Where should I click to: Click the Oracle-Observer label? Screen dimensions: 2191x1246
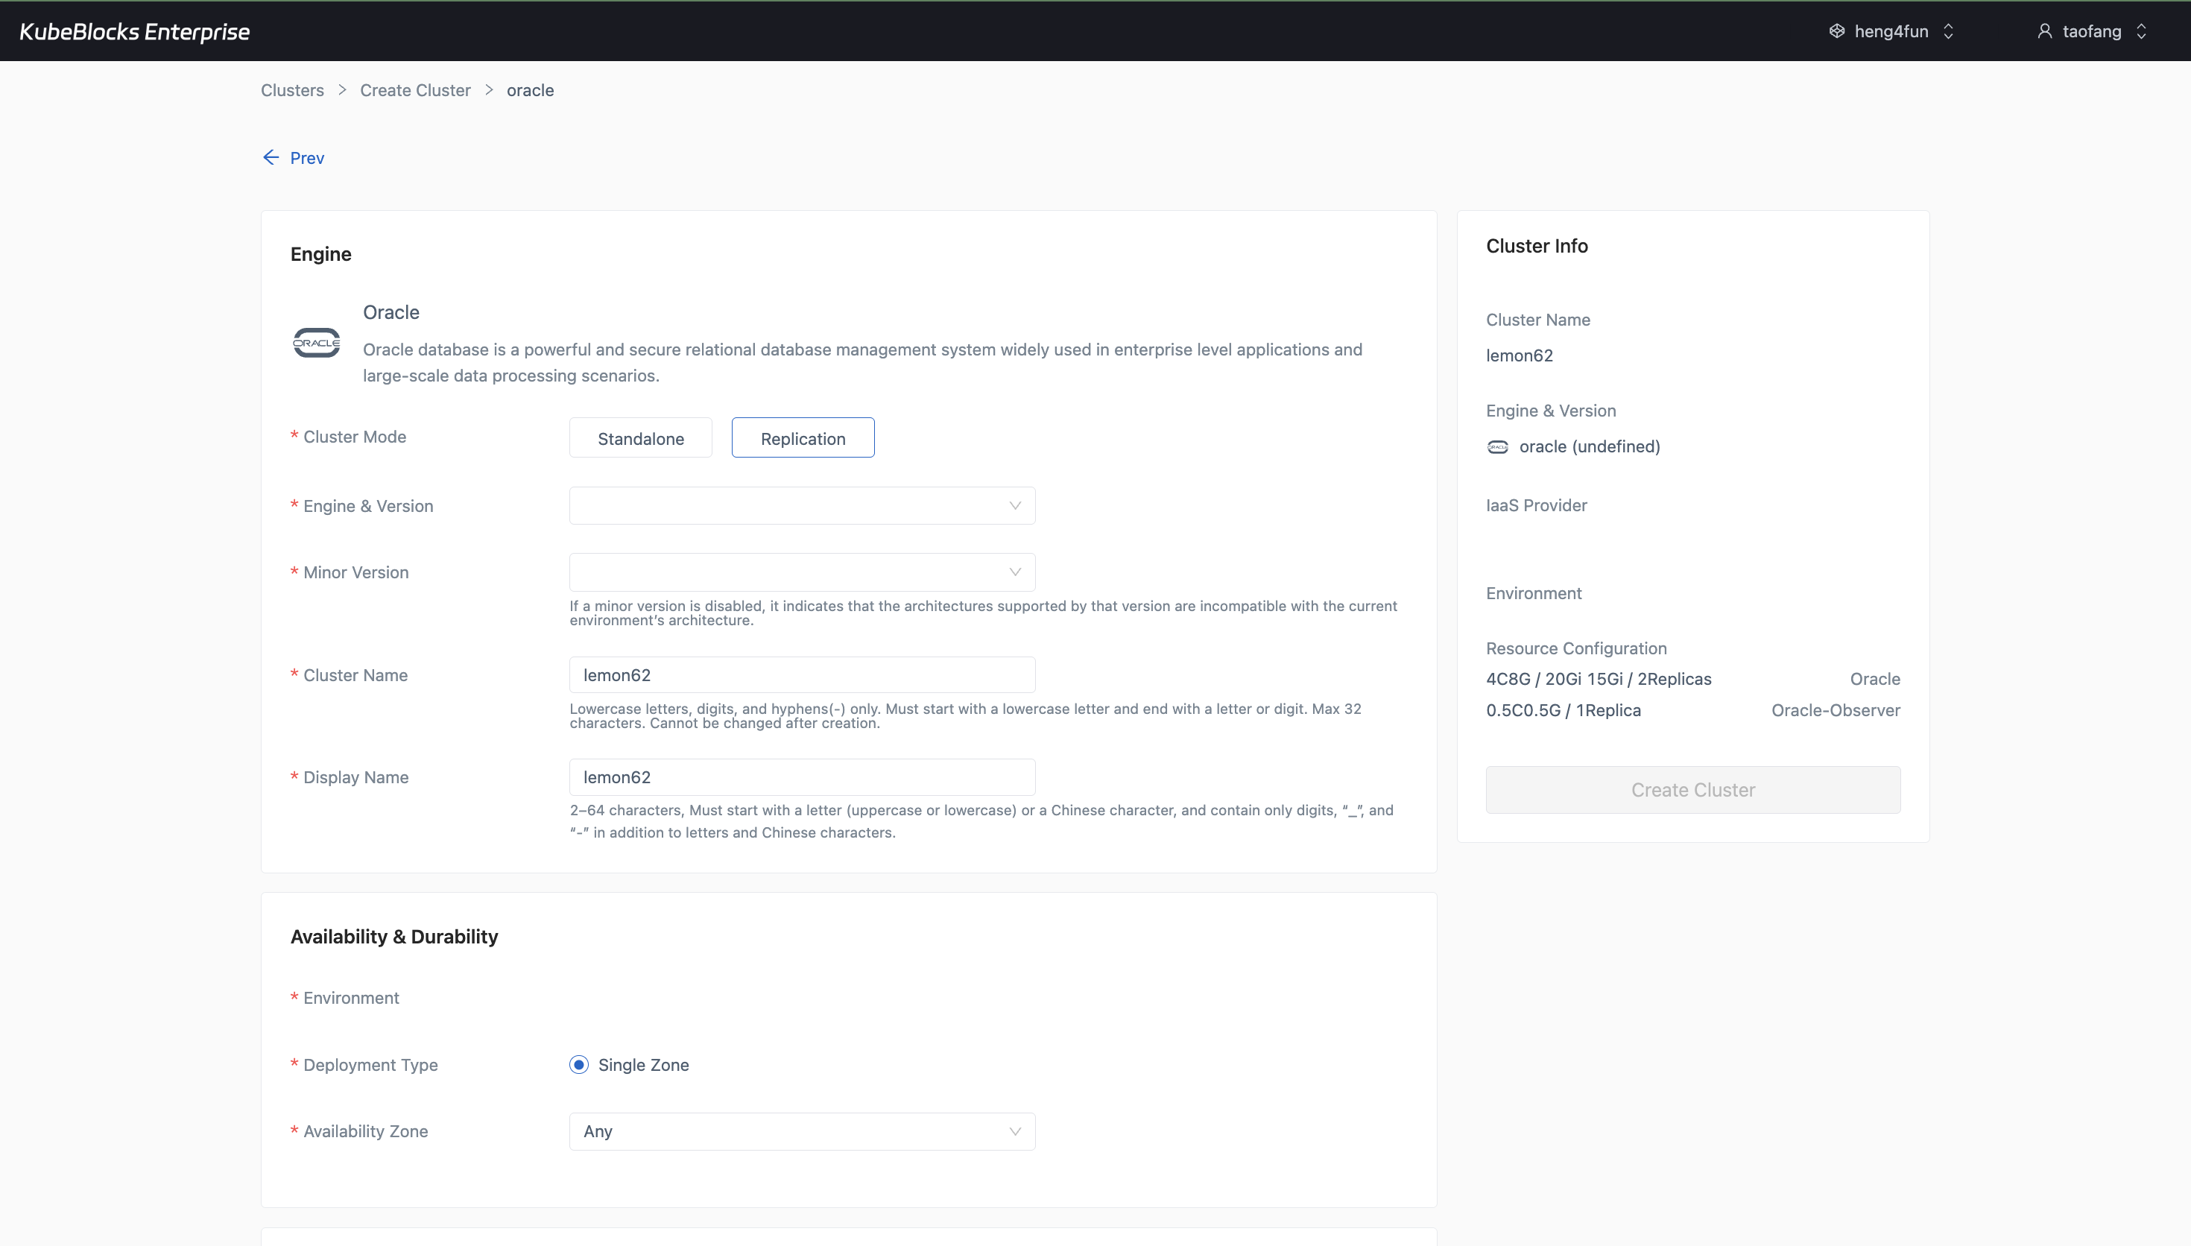[x=1836, y=710]
